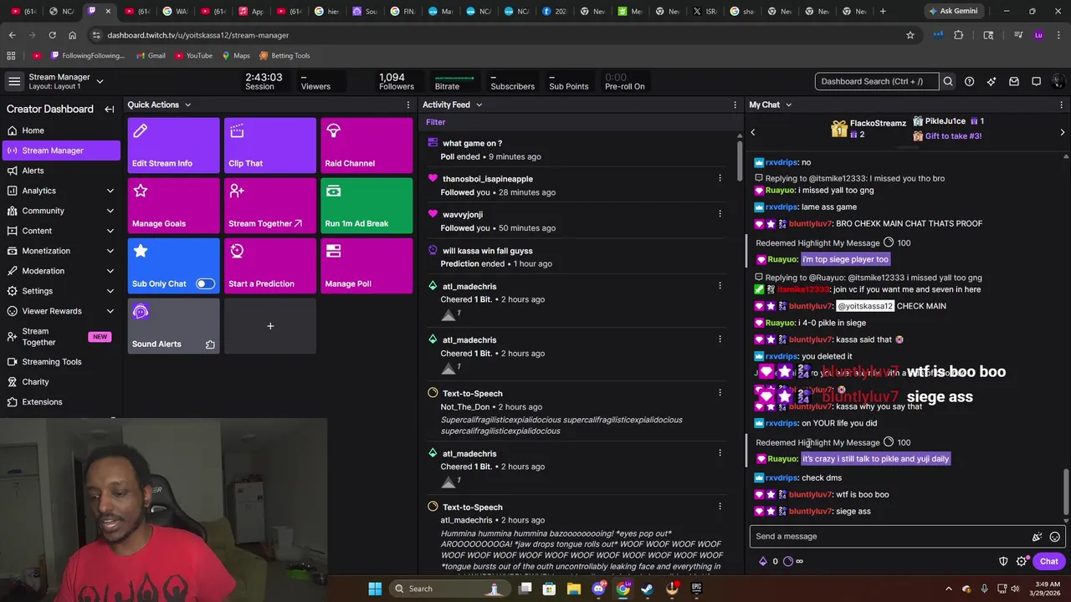This screenshot has width=1071, height=602.
Task: Open the whispers chat bubble icon
Action: [x=1036, y=81]
